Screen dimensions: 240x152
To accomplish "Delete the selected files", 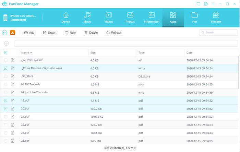I will 91,33.
